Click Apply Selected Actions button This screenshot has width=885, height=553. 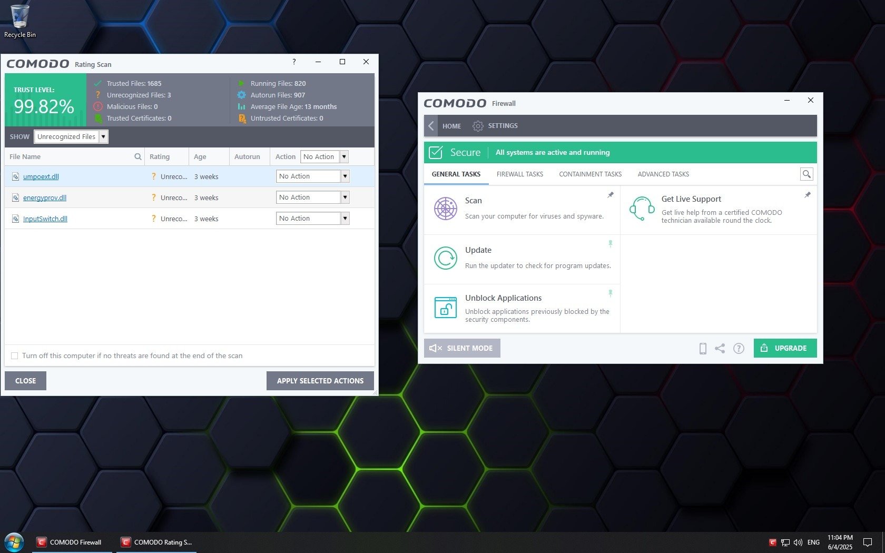320,381
